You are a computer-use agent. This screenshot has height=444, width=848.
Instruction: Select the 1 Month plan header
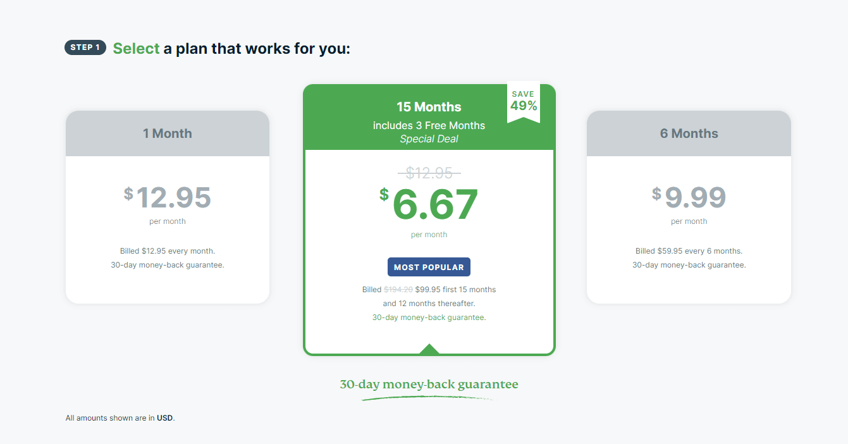[168, 133]
